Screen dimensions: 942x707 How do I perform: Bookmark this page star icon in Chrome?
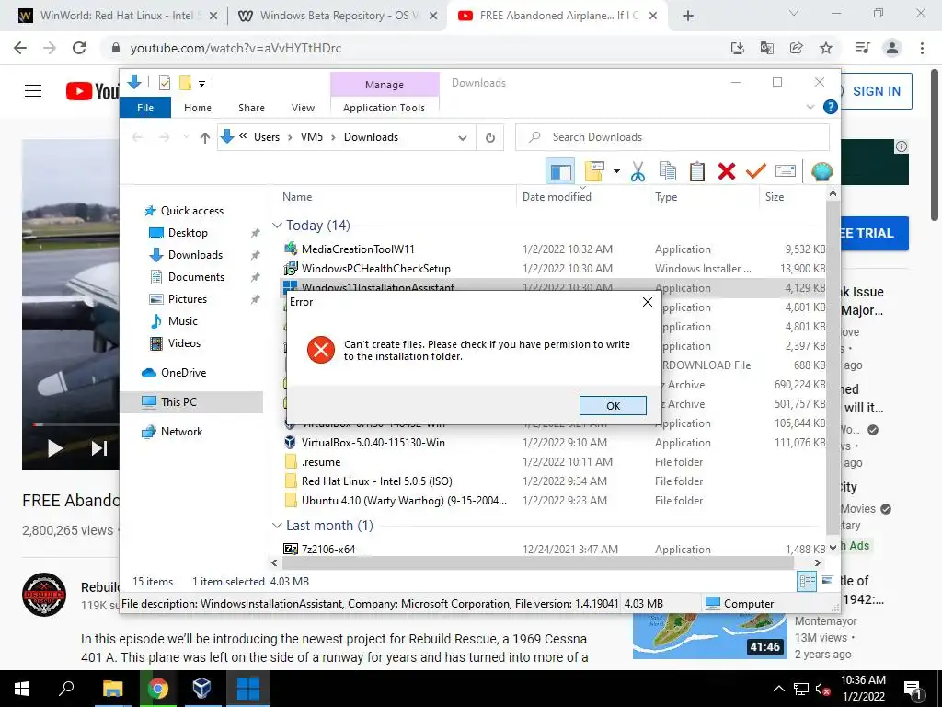click(826, 48)
